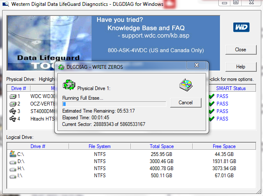Click the PASS text for drive 4
This screenshot has height=196, width=263.
click(222, 119)
